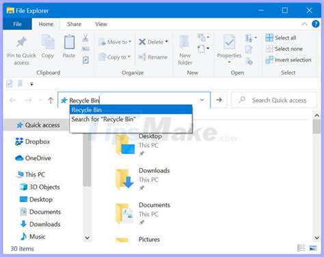Click Invert selection
The width and height of the screenshot is (324, 257).
pos(288,59)
